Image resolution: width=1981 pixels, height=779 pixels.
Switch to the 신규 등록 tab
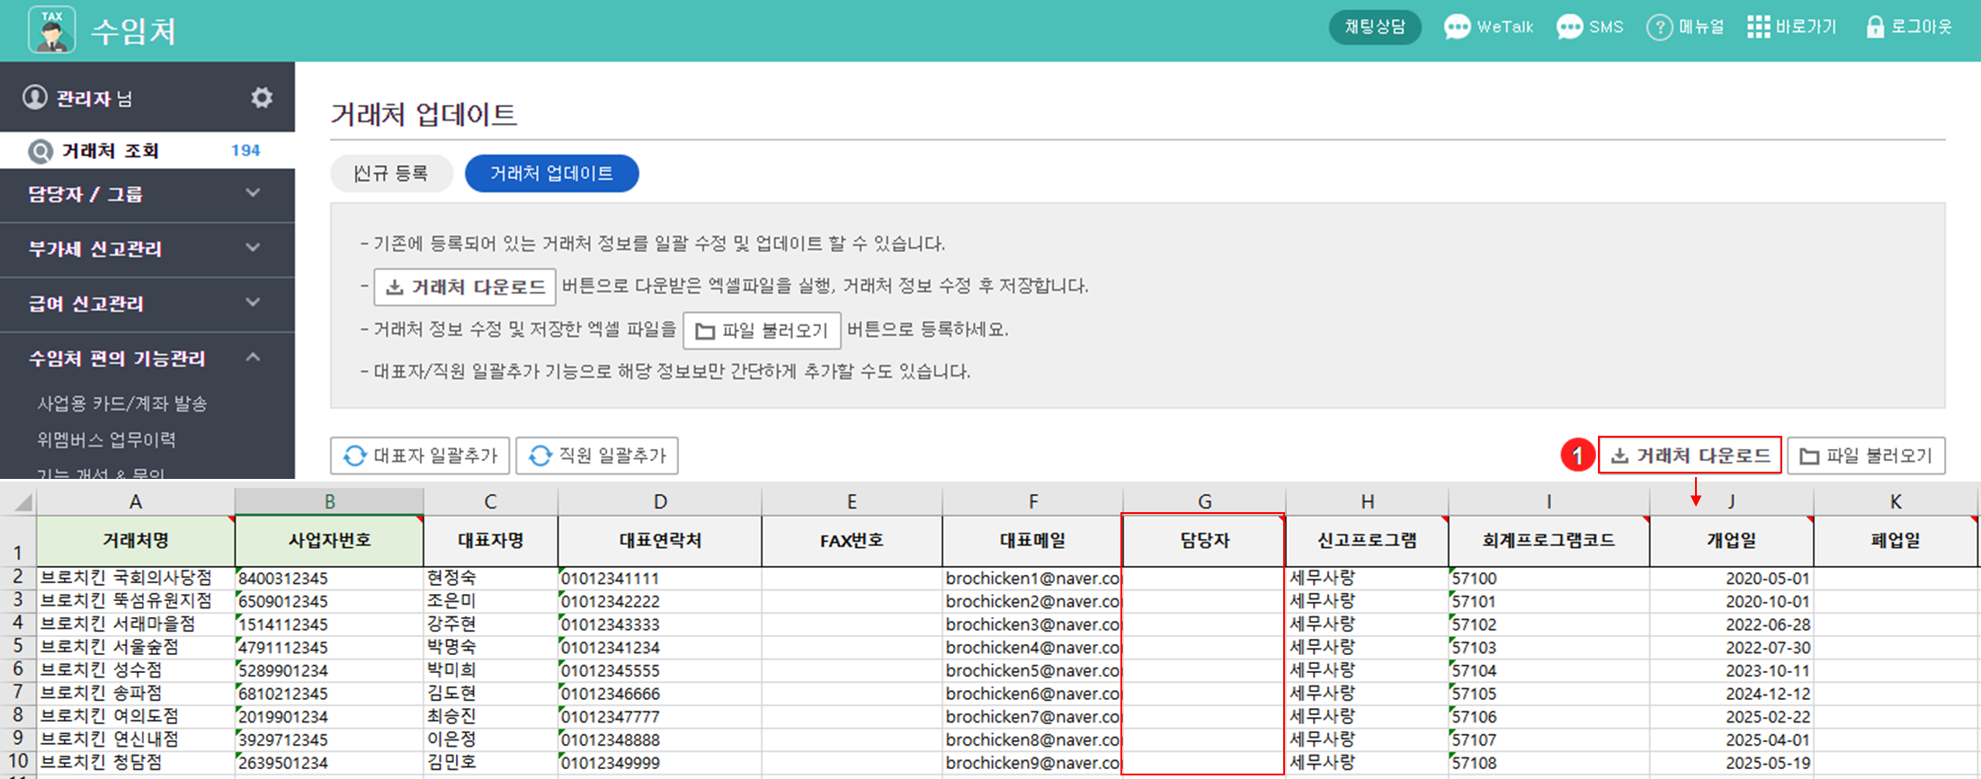(x=391, y=173)
